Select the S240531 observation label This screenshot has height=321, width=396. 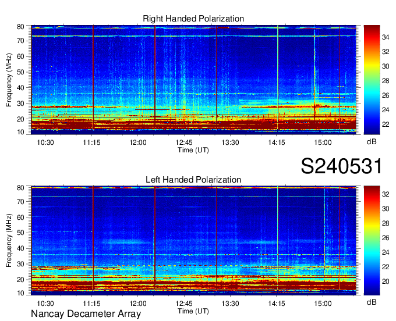[x=341, y=166]
